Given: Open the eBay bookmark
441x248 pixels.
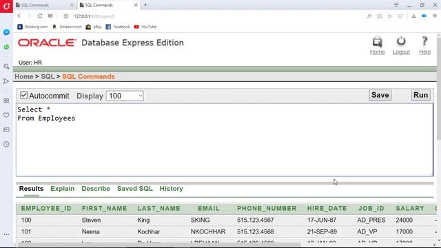Looking at the screenshot, I should pyautogui.click(x=94, y=27).
